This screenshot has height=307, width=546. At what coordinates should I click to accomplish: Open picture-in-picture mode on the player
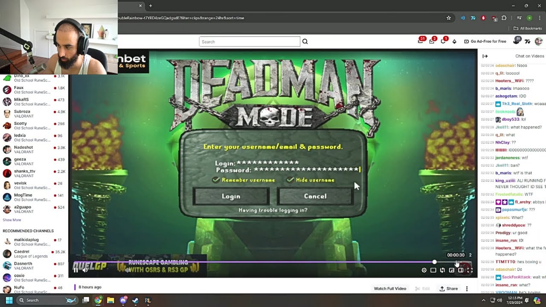pos(451,270)
